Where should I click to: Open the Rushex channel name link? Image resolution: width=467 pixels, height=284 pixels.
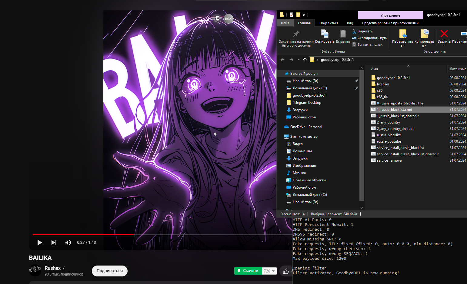point(53,268)
